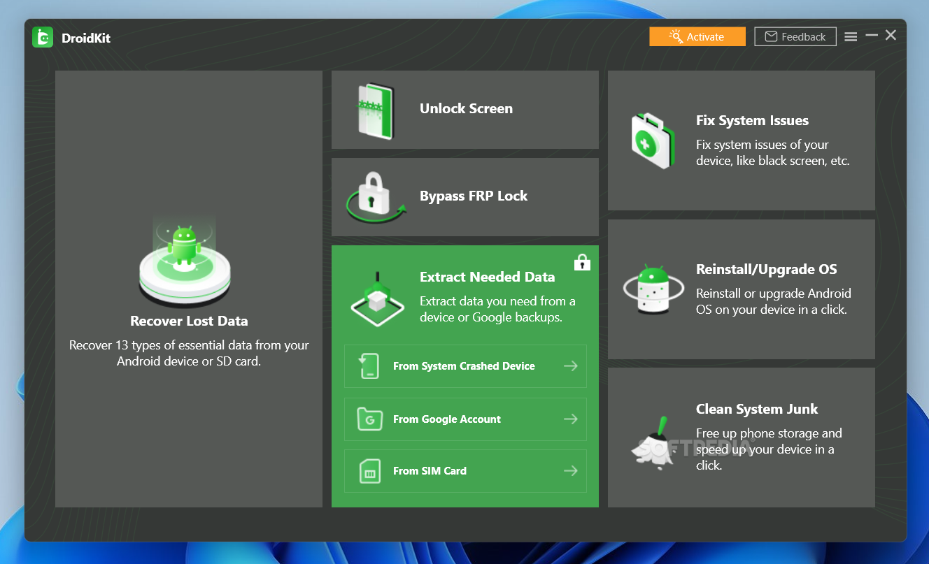This screenshot has width=929, height=564.
Task: Click arrow next to From Google Account
Action: [x=571, y=419]
